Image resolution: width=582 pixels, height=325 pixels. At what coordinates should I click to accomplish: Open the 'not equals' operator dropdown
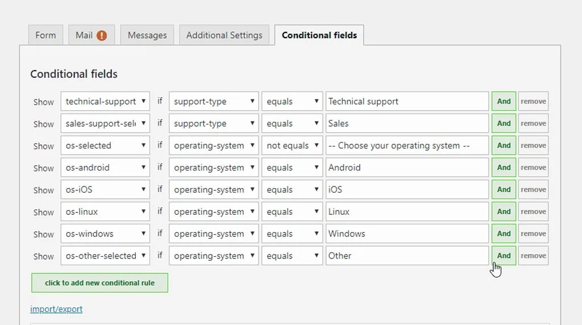pyautogui.click(x=292, y=146)
